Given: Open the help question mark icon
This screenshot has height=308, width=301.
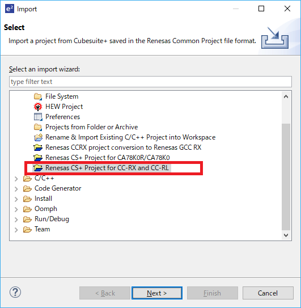Looking at the screenshot, I should (15, 292).
